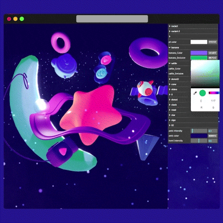Click the hemi intensity value 0.5 field
223x223 pixels.
point(213,140)
